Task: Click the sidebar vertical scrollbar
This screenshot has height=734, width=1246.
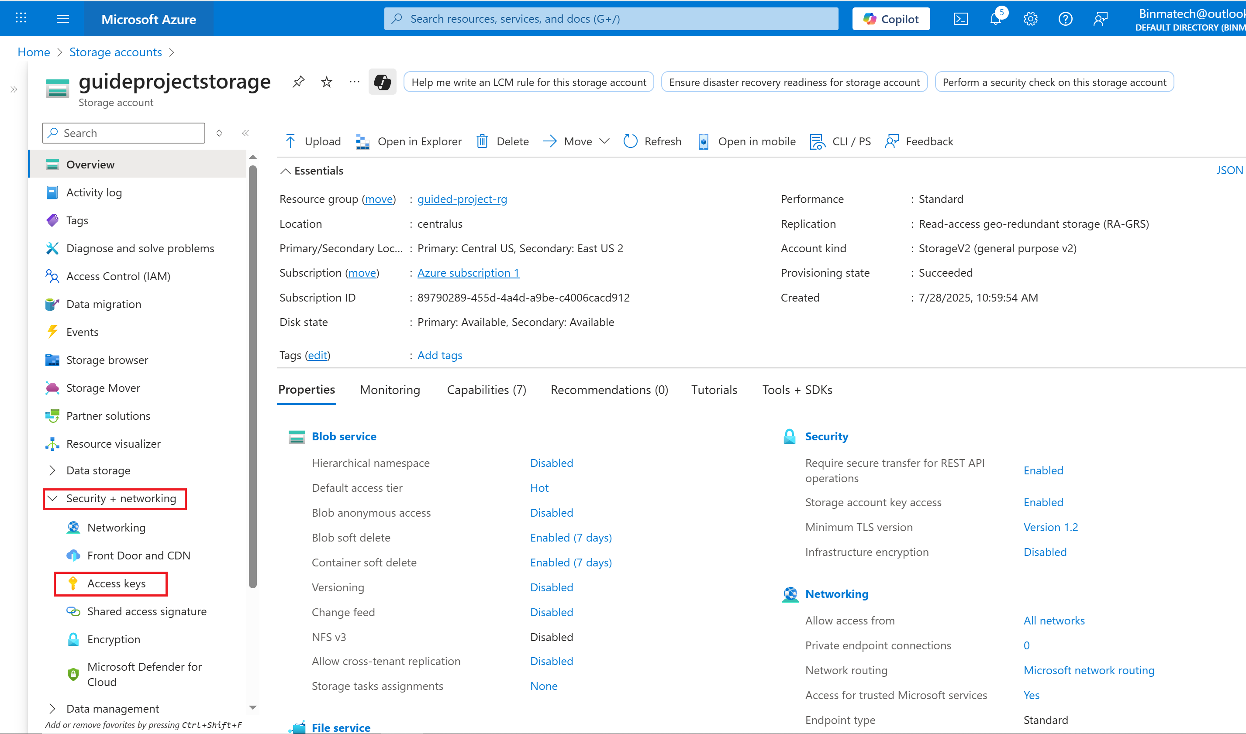Action: [x=253, y=376]
